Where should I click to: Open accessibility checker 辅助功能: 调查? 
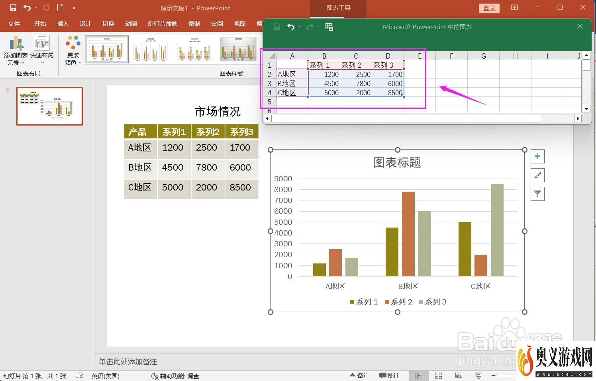click(175, 376)
